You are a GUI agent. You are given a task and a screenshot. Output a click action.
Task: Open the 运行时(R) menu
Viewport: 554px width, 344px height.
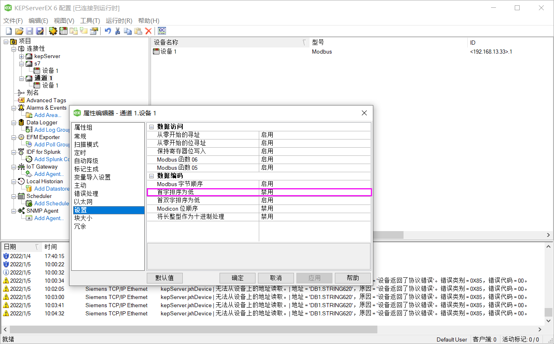[x=119, y=21]
